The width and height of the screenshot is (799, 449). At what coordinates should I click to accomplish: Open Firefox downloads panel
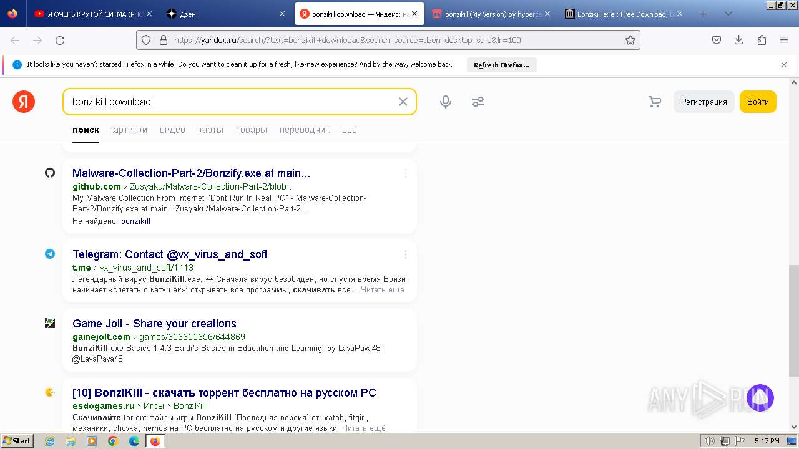pyautogui.click(x=739, y=40)
